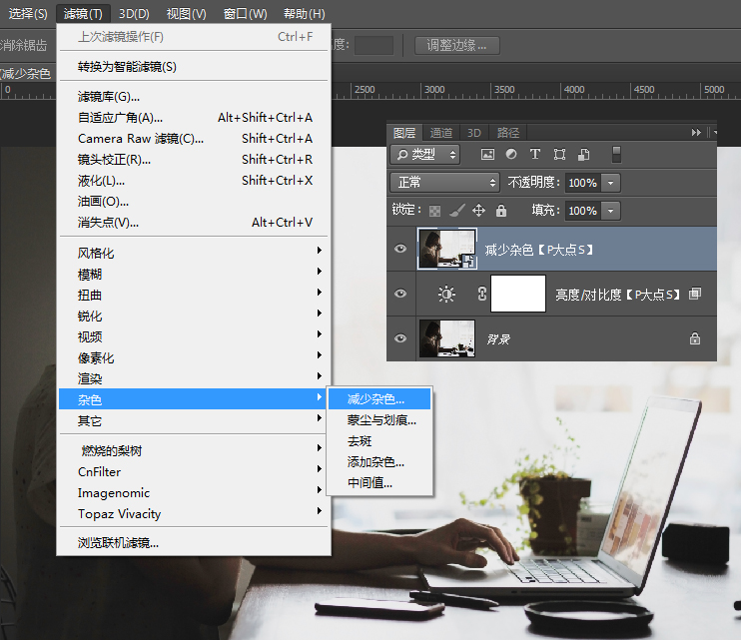Filter layers by type (T) icon

coord(535,154)
